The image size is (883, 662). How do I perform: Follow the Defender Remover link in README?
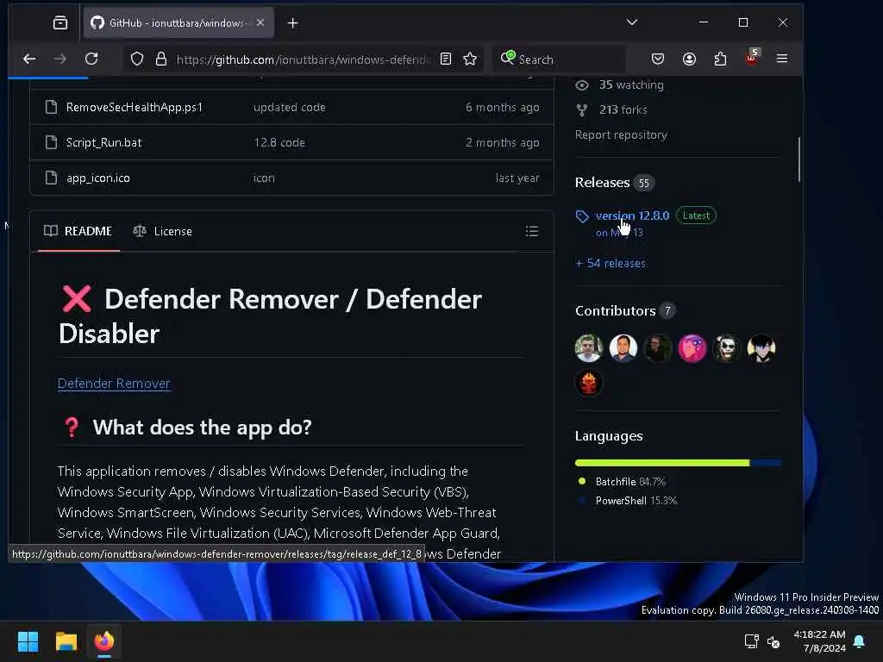(114, 384)
